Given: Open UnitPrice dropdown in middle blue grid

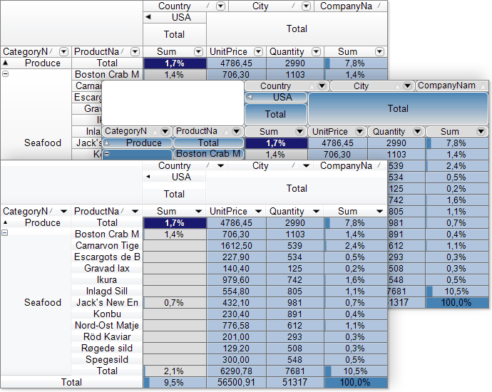Looking at the screenshot, I should 359,131.
